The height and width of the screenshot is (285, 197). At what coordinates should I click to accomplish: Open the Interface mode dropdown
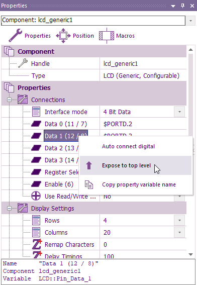[x=179, y=112]
